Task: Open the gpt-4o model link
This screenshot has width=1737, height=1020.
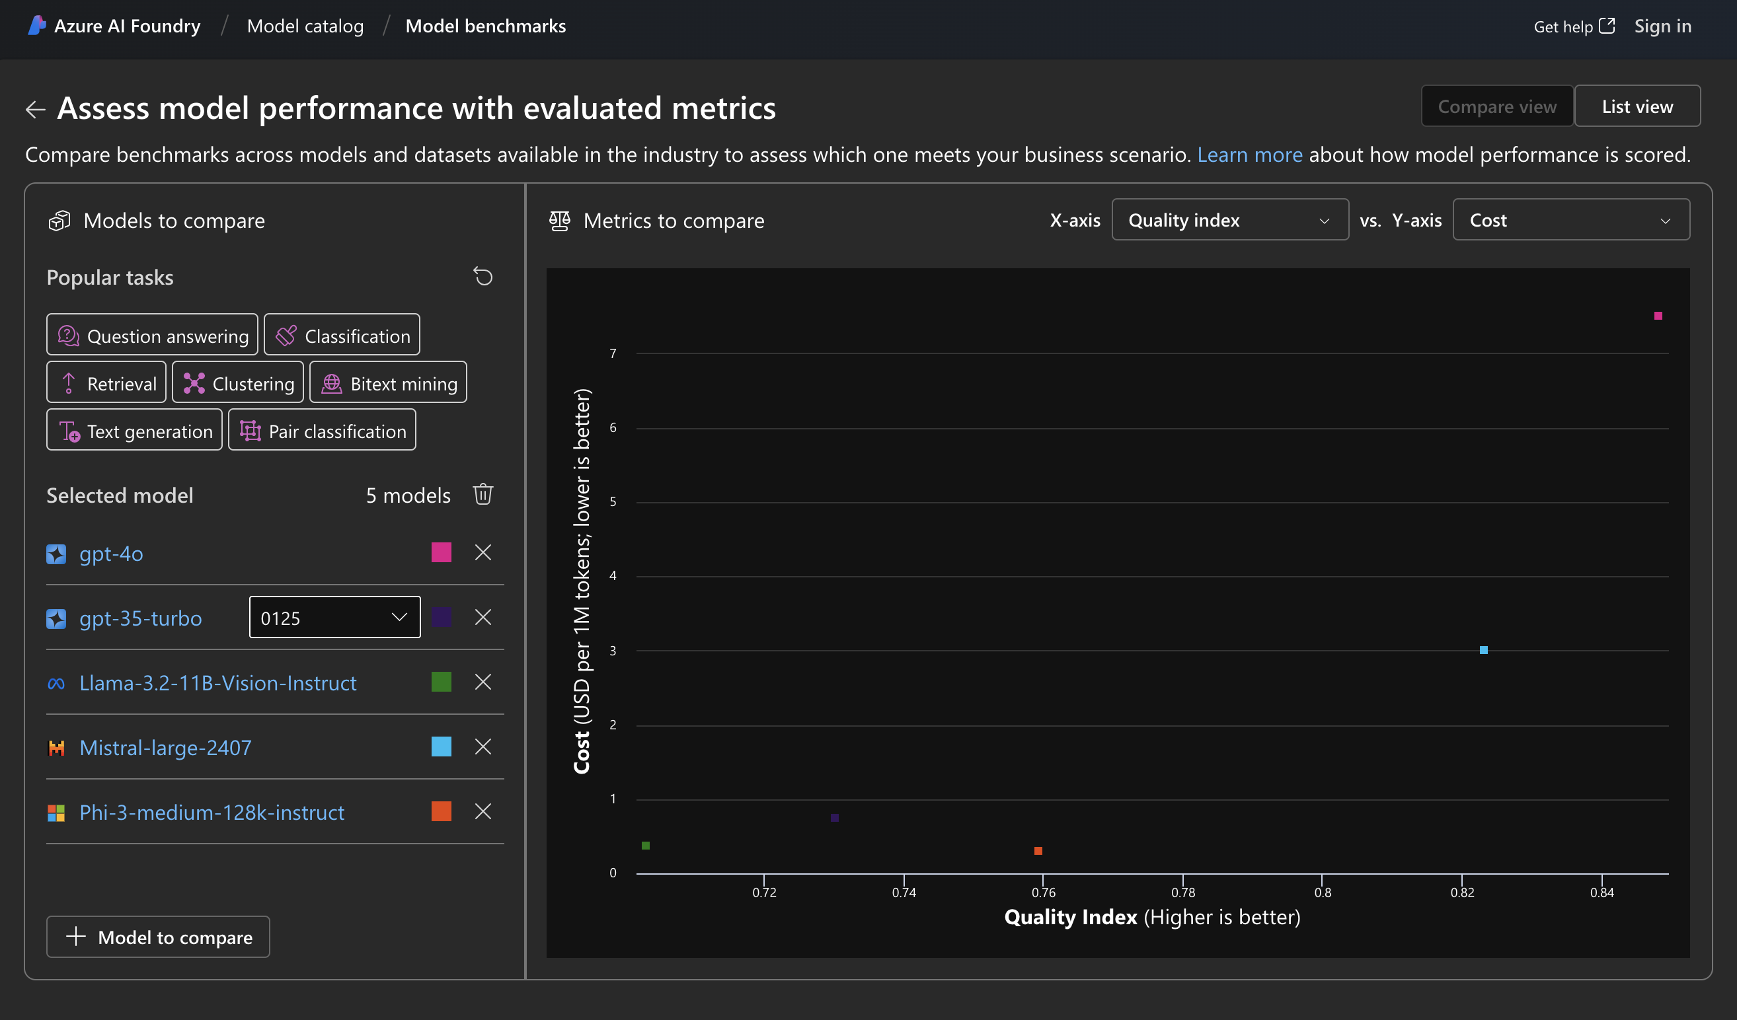Action: (x=111, y=554)
